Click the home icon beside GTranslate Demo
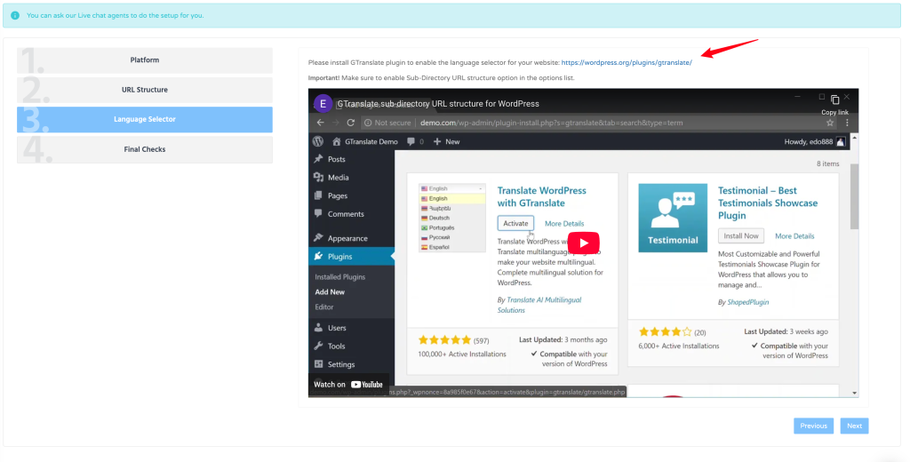The height and width of the screenshot is (462, 910). (337, 141)
